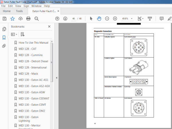
Task: Bookmark the file with star icon
Action: [13, 19]
